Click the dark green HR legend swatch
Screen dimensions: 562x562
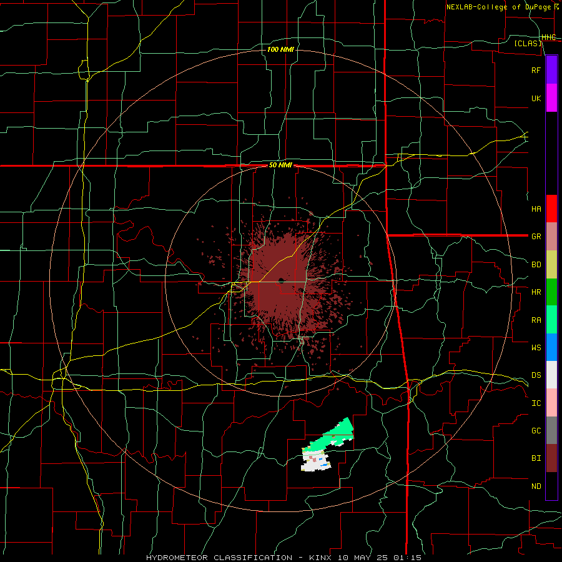(551, 292)
